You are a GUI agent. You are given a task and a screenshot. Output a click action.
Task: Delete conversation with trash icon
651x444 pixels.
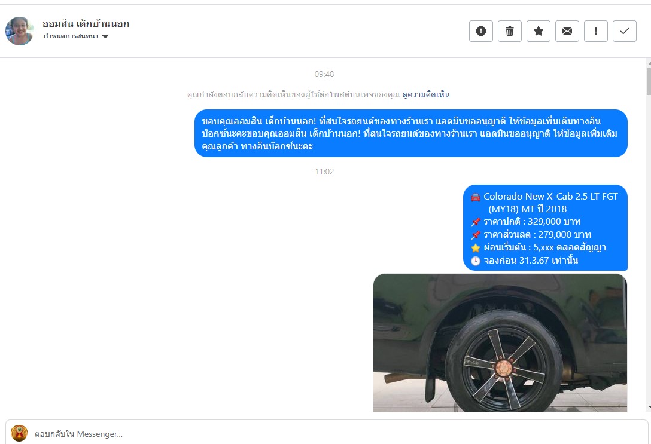point(509,31)
